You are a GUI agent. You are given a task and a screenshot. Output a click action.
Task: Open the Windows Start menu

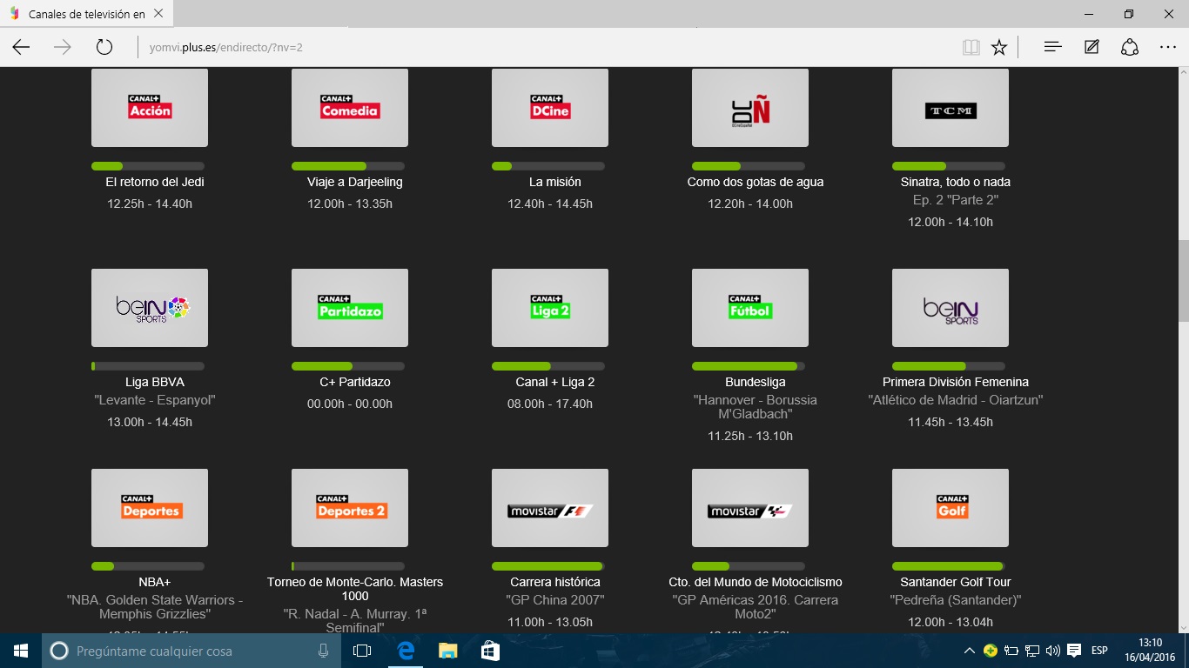21,651
